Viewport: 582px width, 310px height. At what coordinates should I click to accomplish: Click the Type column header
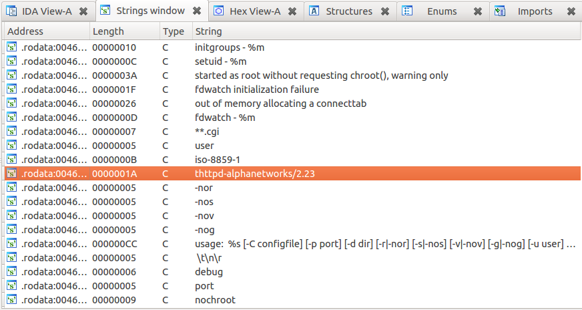pyautogui.click(x=174, y=31)
